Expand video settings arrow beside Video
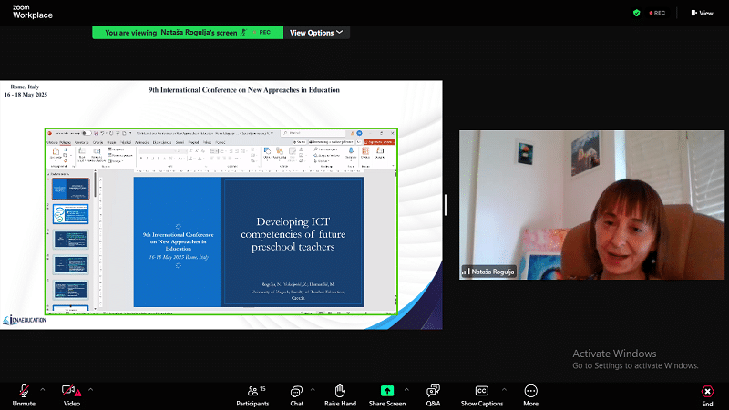 coord(90,389)
